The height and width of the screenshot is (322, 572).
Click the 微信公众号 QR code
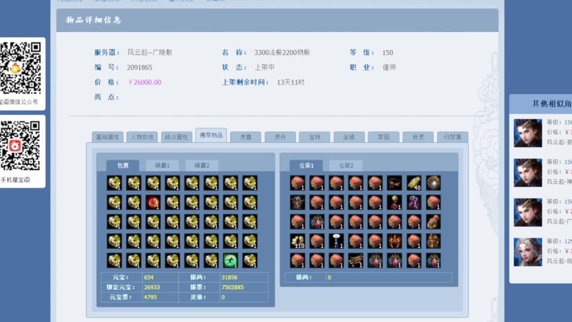20,68
